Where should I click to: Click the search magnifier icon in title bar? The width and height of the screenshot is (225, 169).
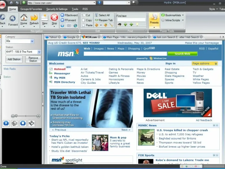134,2
